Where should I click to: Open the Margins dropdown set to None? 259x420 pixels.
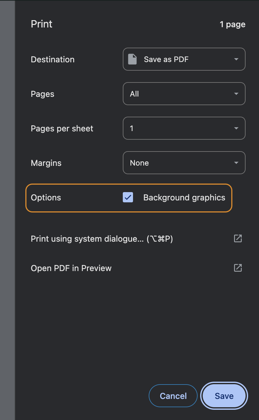click(x=184, y=163)
